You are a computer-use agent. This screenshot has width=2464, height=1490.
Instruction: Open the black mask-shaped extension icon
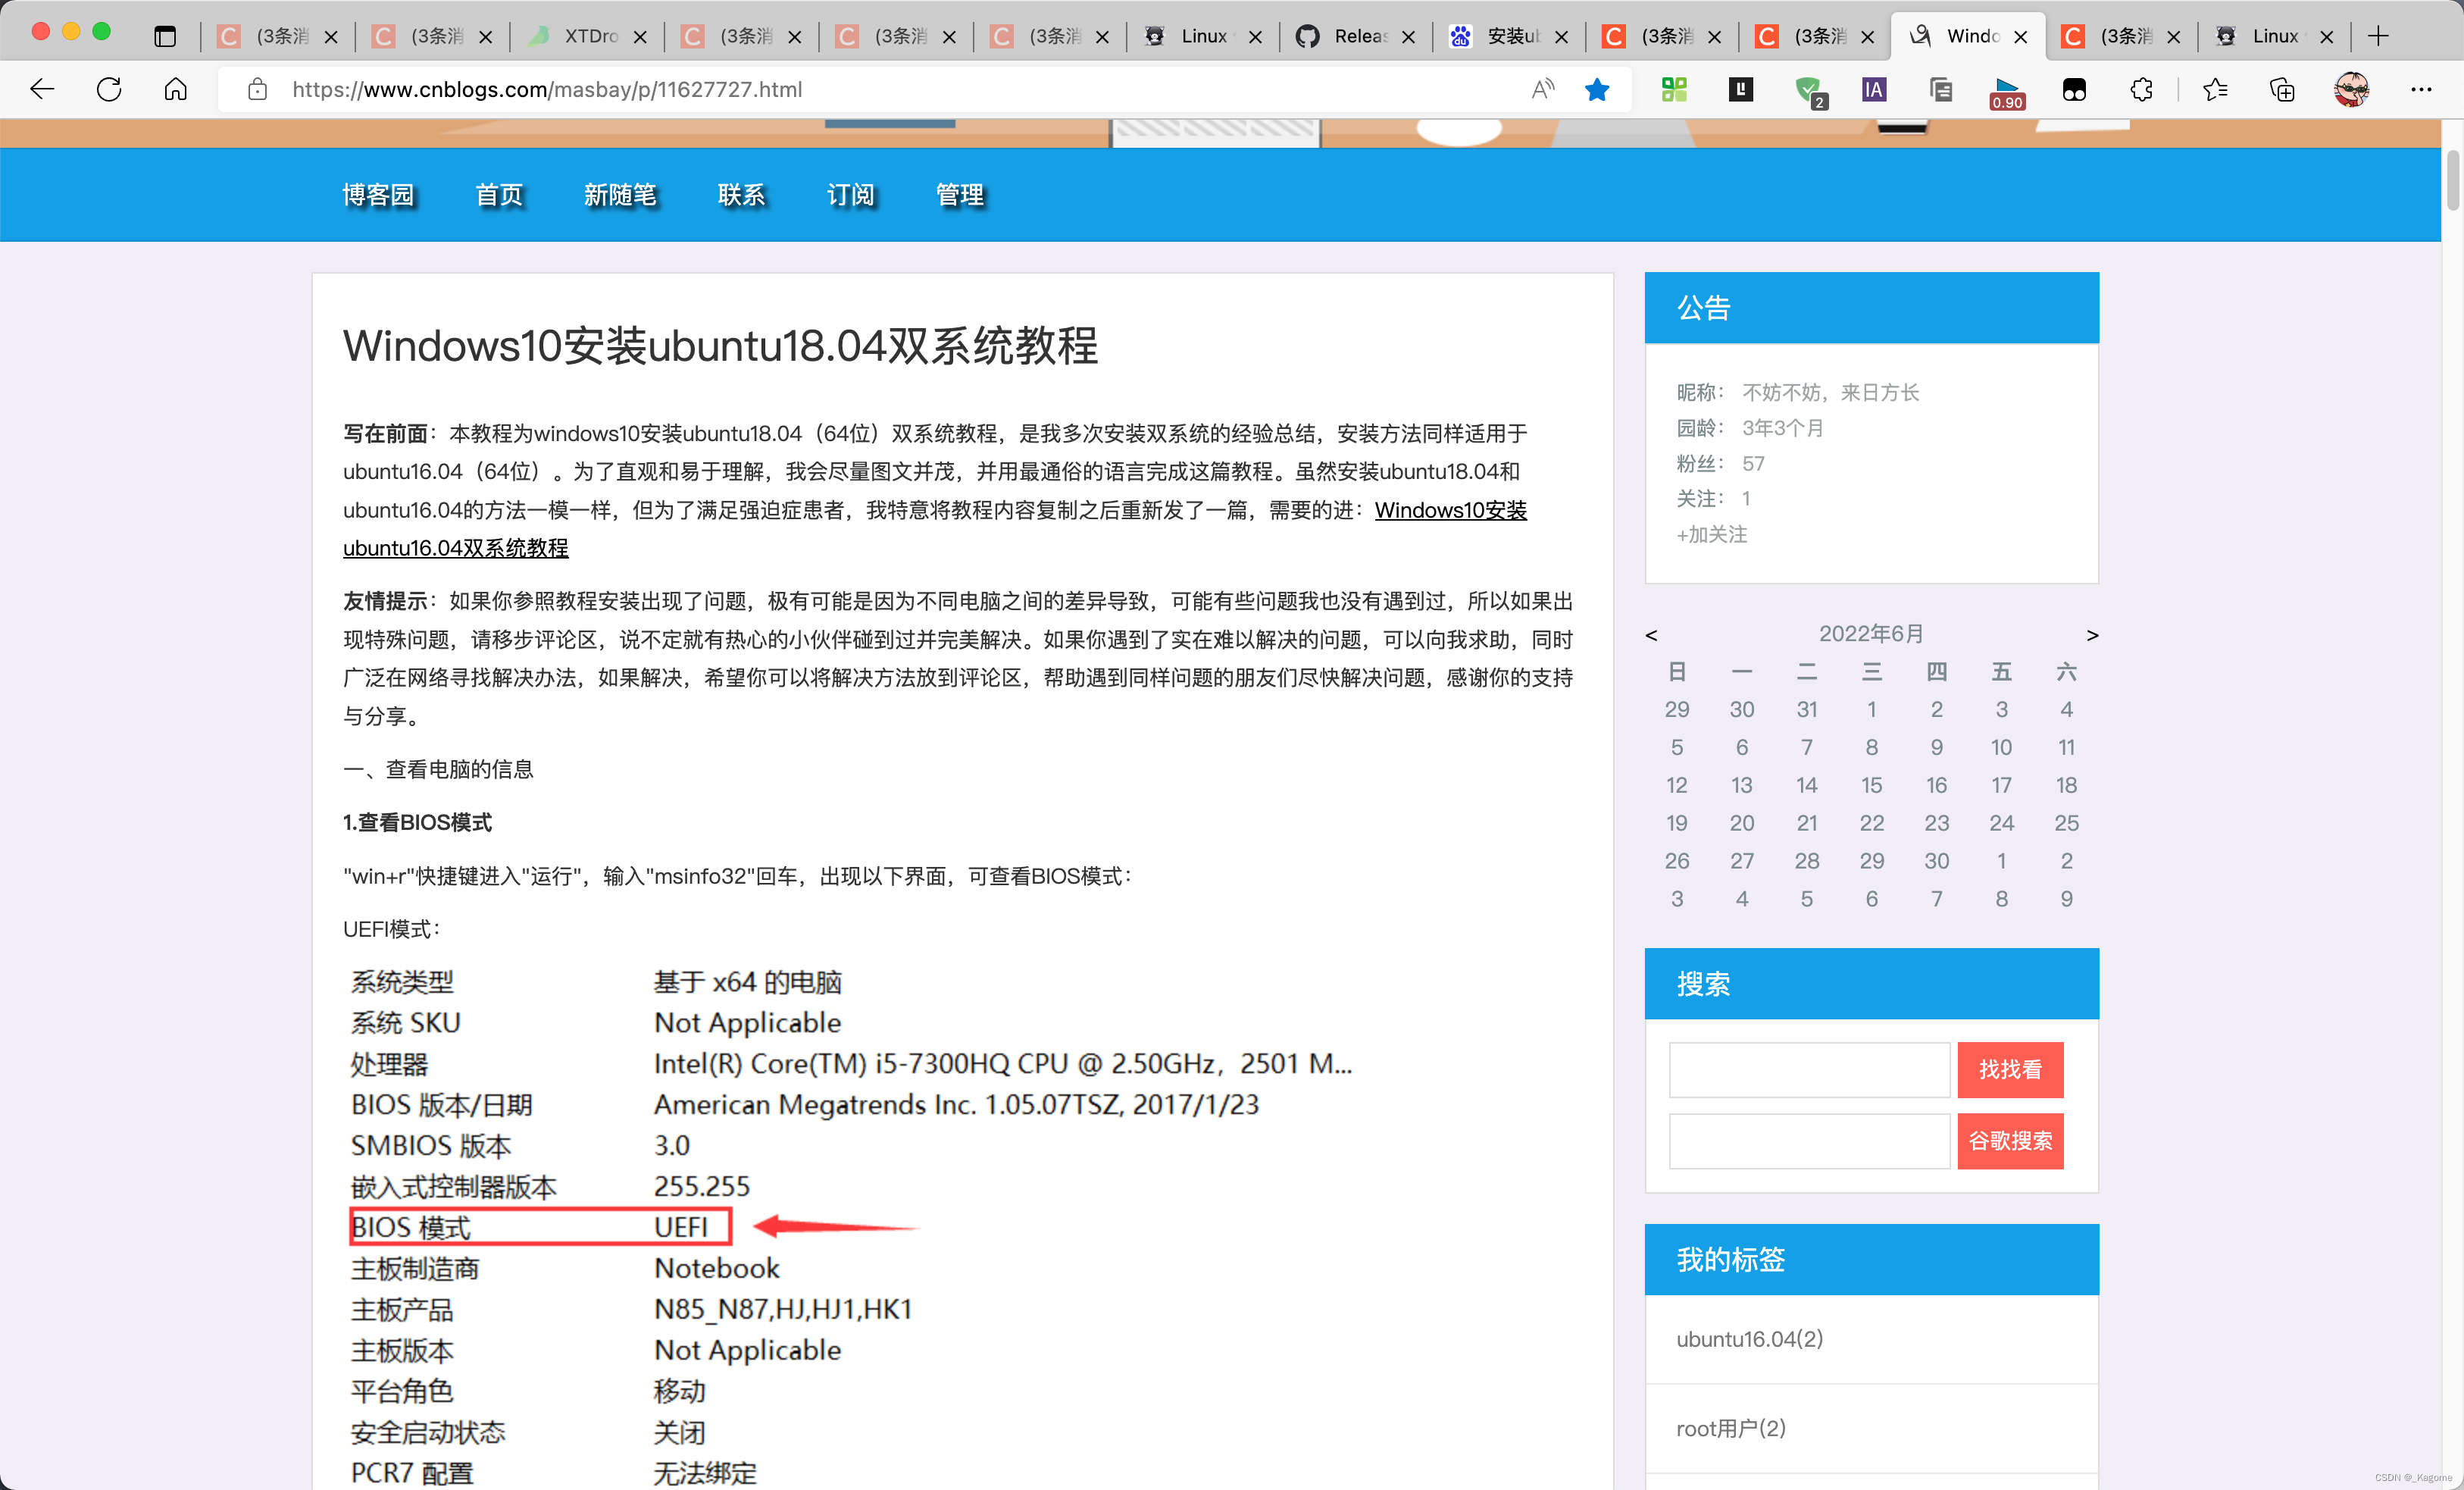[2074, 90]
